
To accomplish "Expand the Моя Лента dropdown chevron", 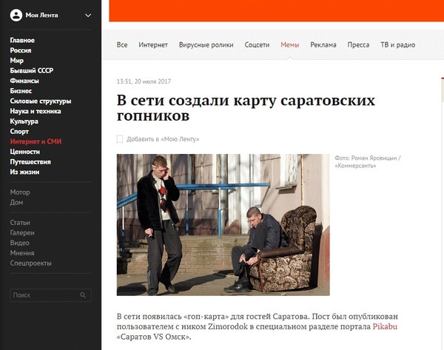I will [88, 16].
